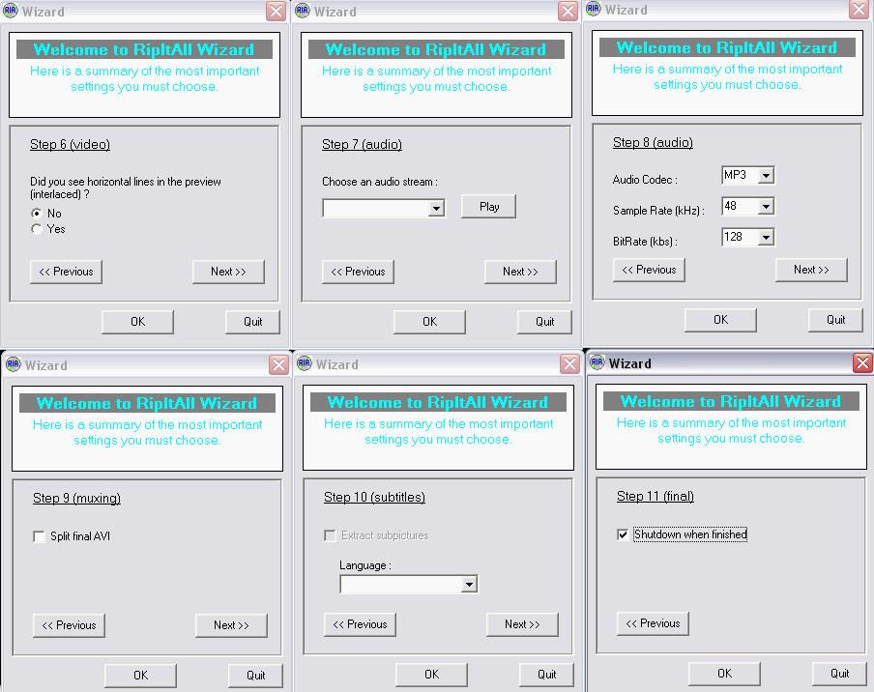This screenshot has height=692, width=874.
Task: Click the RIA app icon in the Step 10 wizard title bar
Action: point(305,363)
